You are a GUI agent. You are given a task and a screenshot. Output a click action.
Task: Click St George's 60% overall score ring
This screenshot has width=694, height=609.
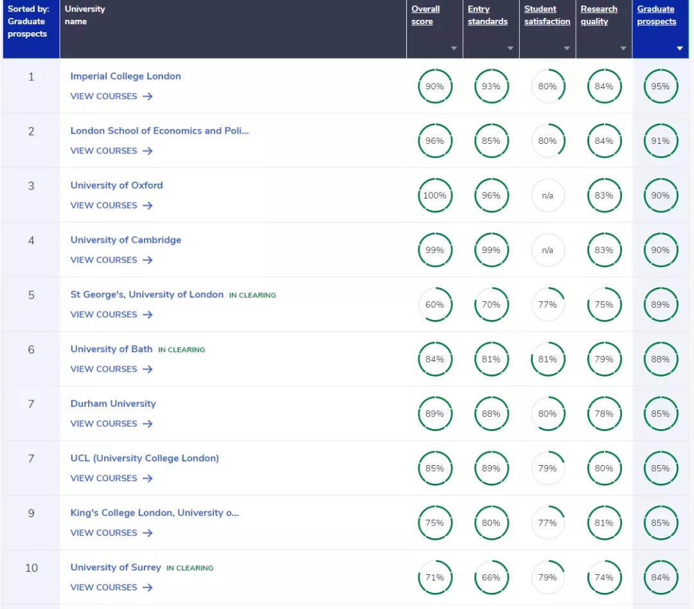tap(434, 304)
